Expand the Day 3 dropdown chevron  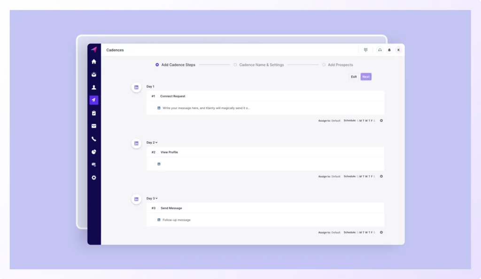pyautogui.click(x=156, y=198)
